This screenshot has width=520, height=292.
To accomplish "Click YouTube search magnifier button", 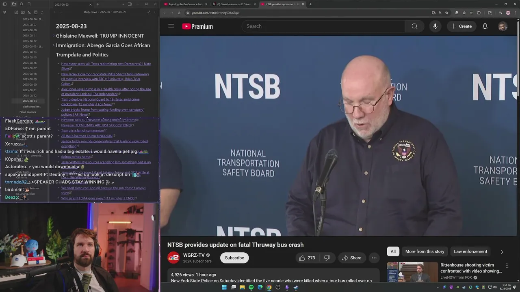I will (x=414, y=26).
